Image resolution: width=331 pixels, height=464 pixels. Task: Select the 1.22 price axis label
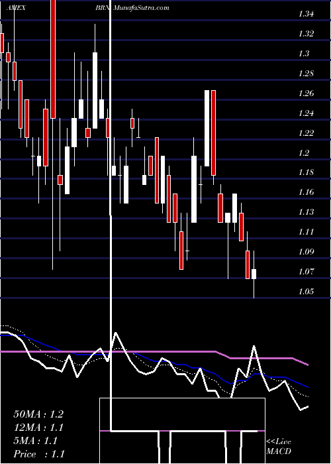(x=306, y=133)
